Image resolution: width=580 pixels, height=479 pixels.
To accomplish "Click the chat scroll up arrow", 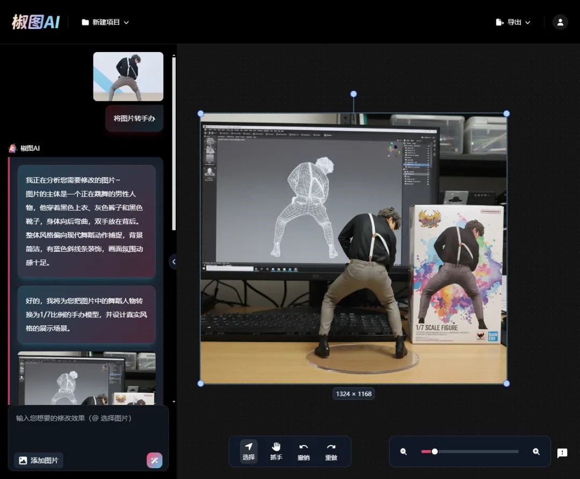I will [173, 55].
